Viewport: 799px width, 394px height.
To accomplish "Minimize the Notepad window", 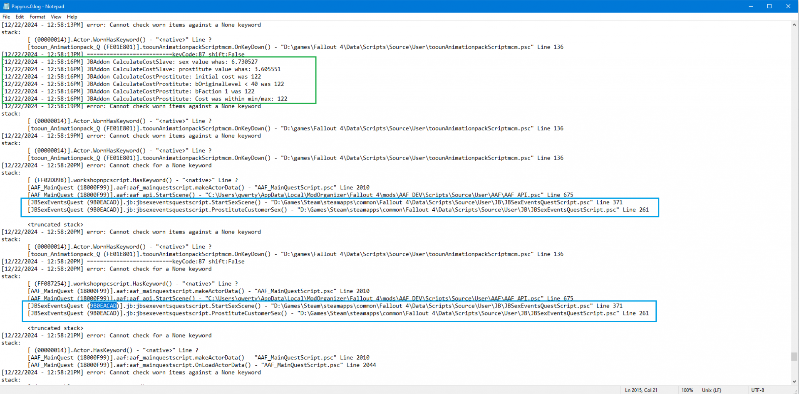I will tap(751, 6).
